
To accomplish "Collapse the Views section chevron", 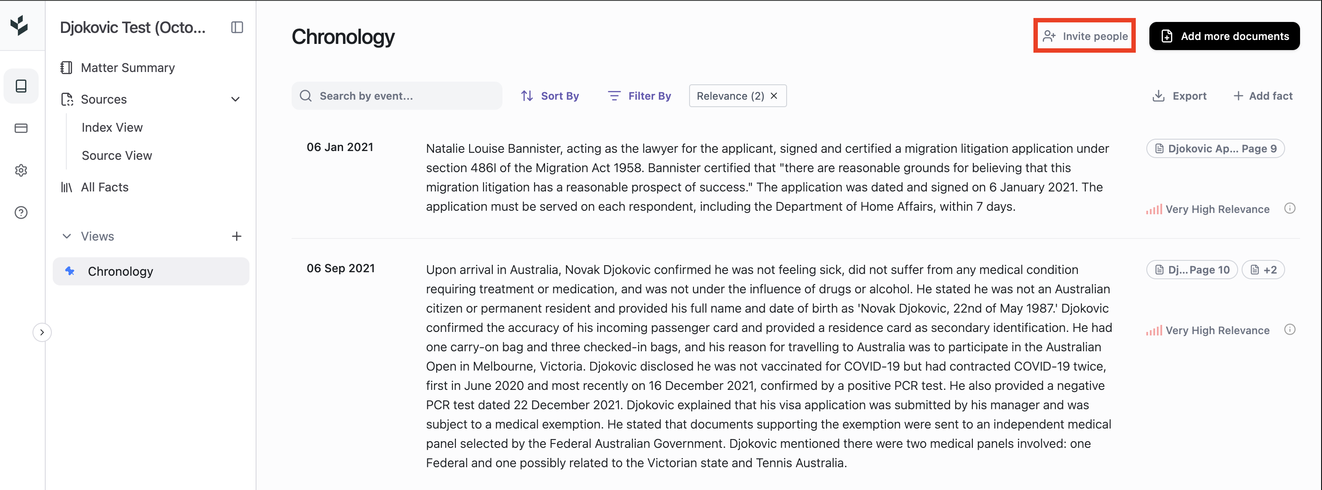I will point(67,236).
